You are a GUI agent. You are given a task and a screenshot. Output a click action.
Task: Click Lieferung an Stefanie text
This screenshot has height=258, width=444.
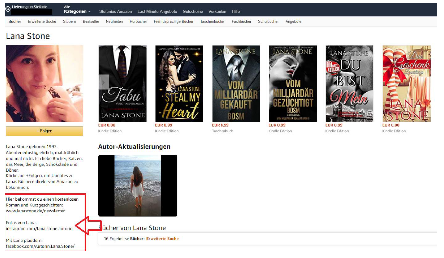coord(30,7)
